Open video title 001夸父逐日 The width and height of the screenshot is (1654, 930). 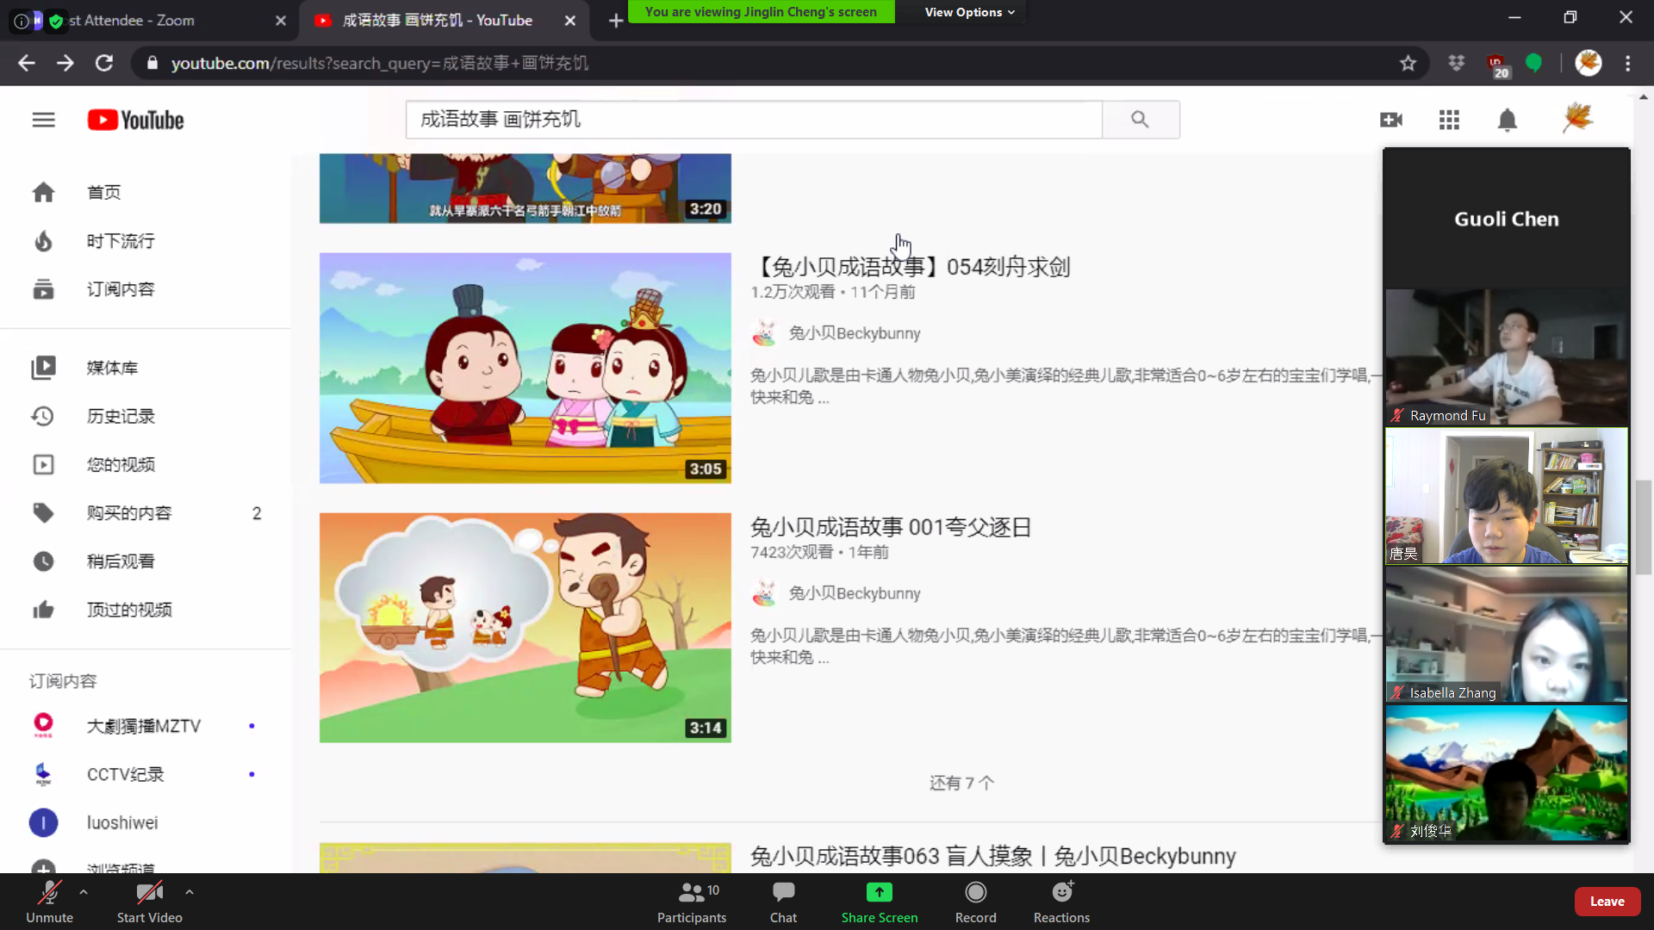891,527
